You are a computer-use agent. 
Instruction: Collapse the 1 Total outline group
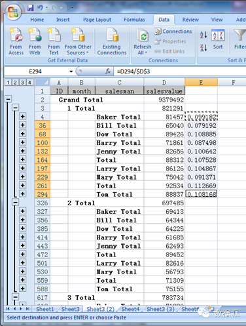[16, 108]
